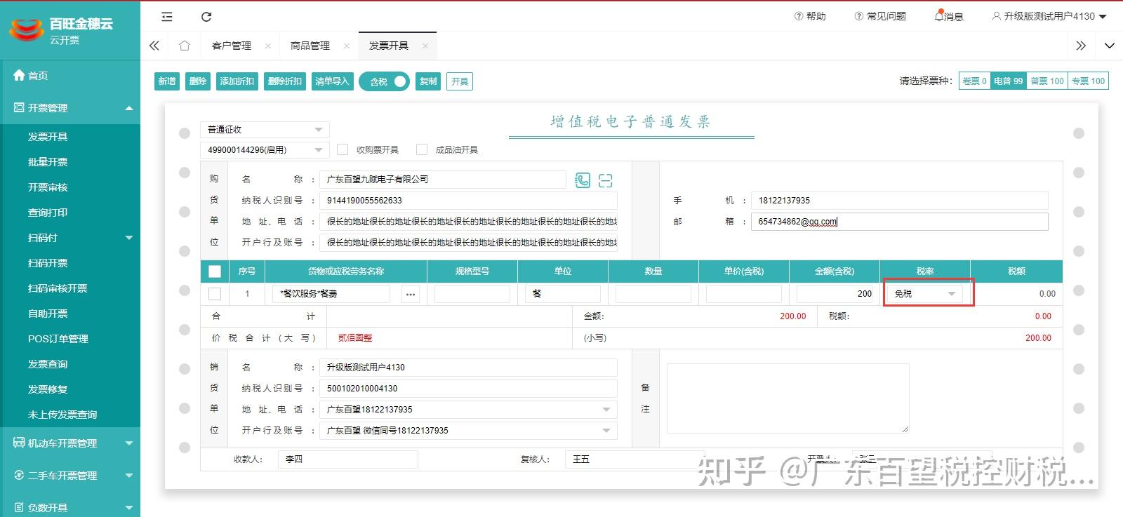Check the select-all header checkbox
This screenshot has width=1123, height=517.
click(215, 271)
